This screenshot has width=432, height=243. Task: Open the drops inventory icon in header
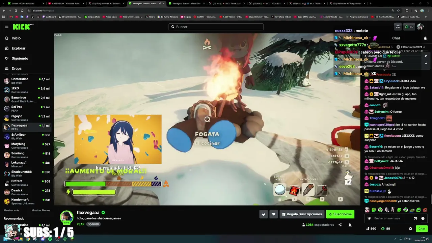398,27
